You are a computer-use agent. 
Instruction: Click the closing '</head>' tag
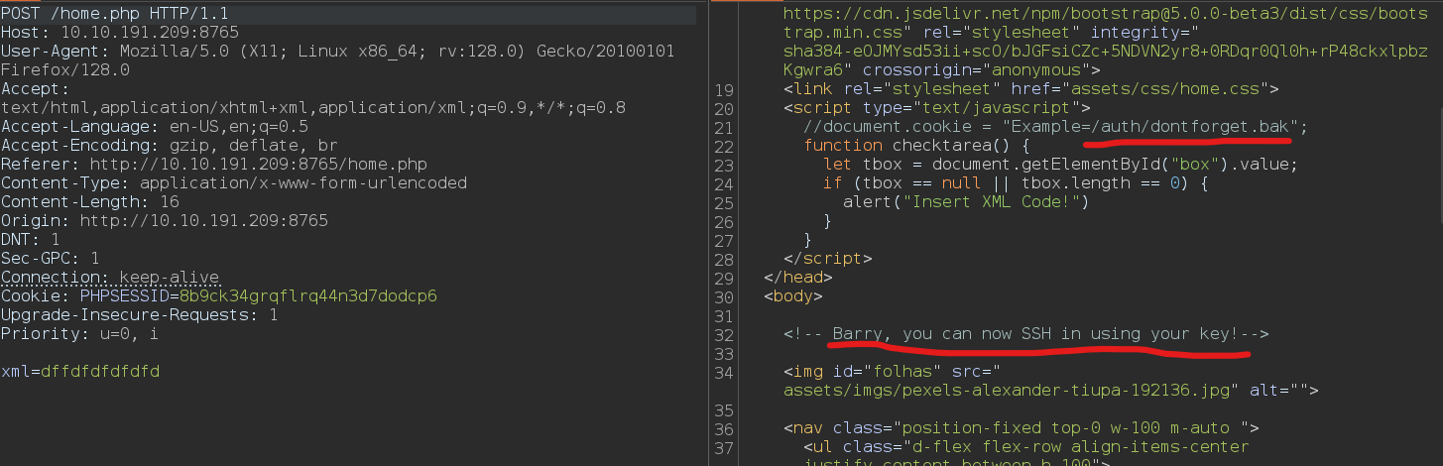click(798, 278)
